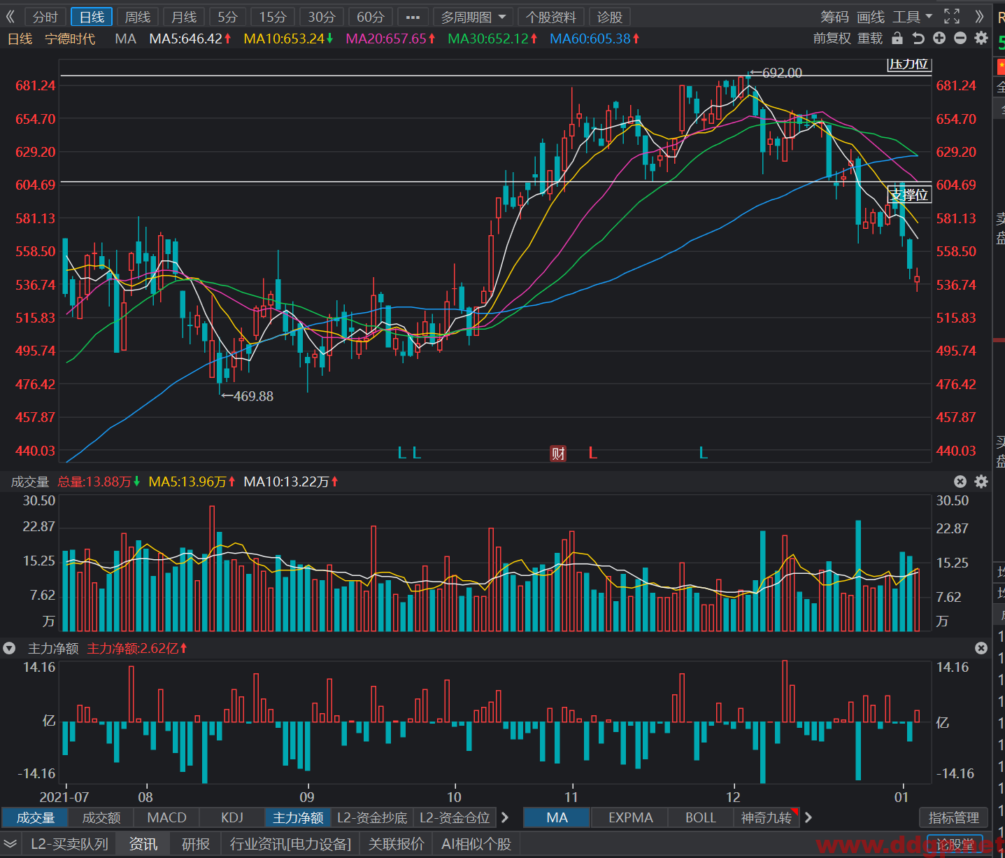
Task: Switch to 周线 weekly period tab
Action: pos(138,17)
